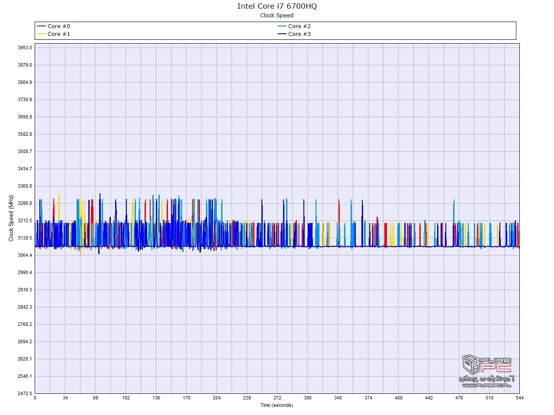Screen dimensions: 554x415
Task: Click the 3212.5 y-axis value
Action: coord(25,220)
